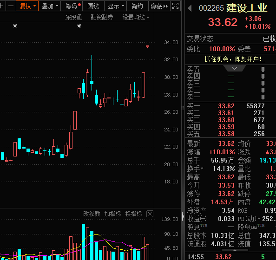The width and height of the screenshot is (276, 260).
Task: Click the second star event marker
Action: point(79,26)
